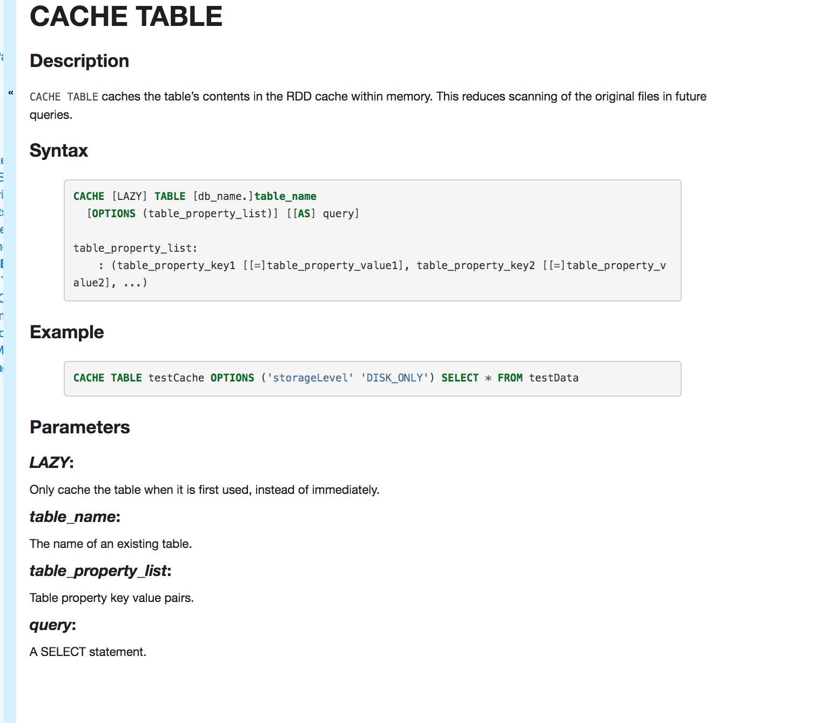Click '[LAZY]' in the syntax code block
Viewport: 820px width, 723px height.
[x=129, y=196]
